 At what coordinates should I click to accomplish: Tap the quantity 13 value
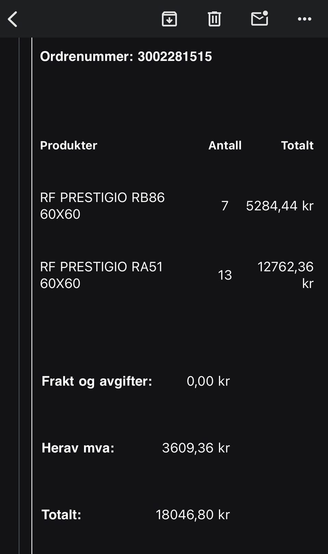click(x=225, y=275)
